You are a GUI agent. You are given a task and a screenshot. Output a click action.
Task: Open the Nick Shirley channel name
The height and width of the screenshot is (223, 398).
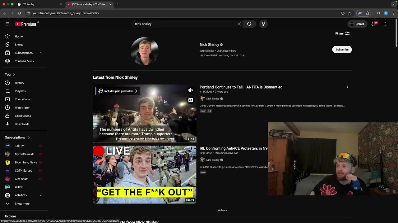[x=209, y=45]
